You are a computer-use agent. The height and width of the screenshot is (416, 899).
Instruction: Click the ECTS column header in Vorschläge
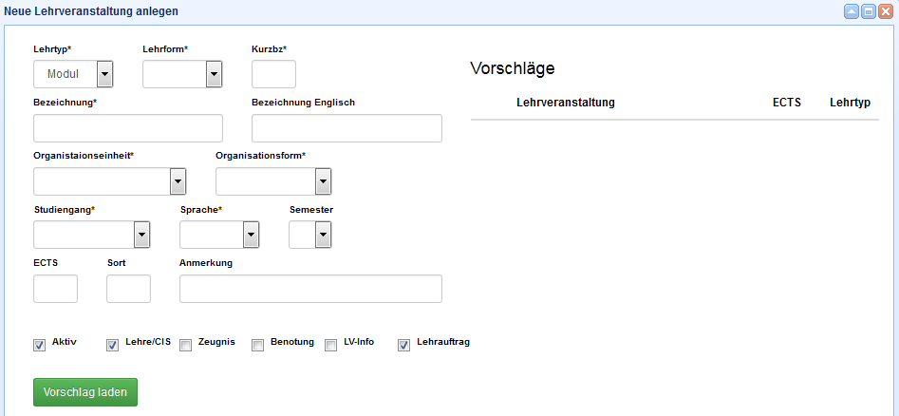click(787, 103)
